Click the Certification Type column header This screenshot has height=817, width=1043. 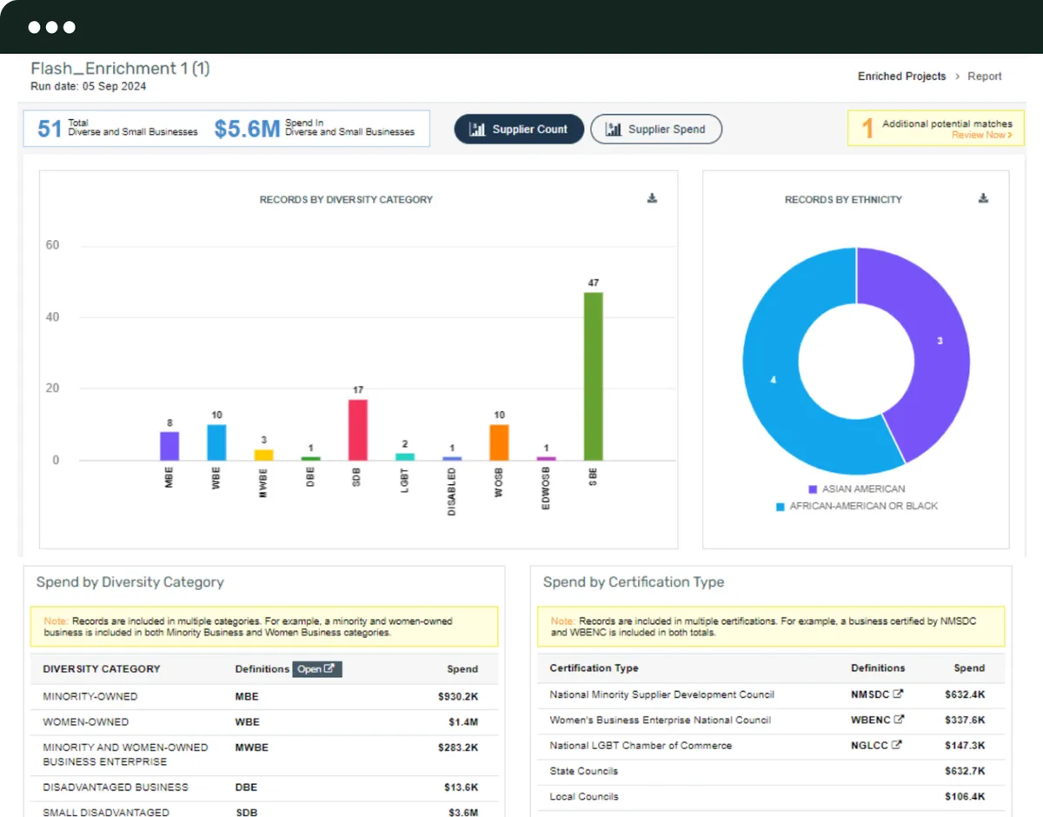(594, 668)
